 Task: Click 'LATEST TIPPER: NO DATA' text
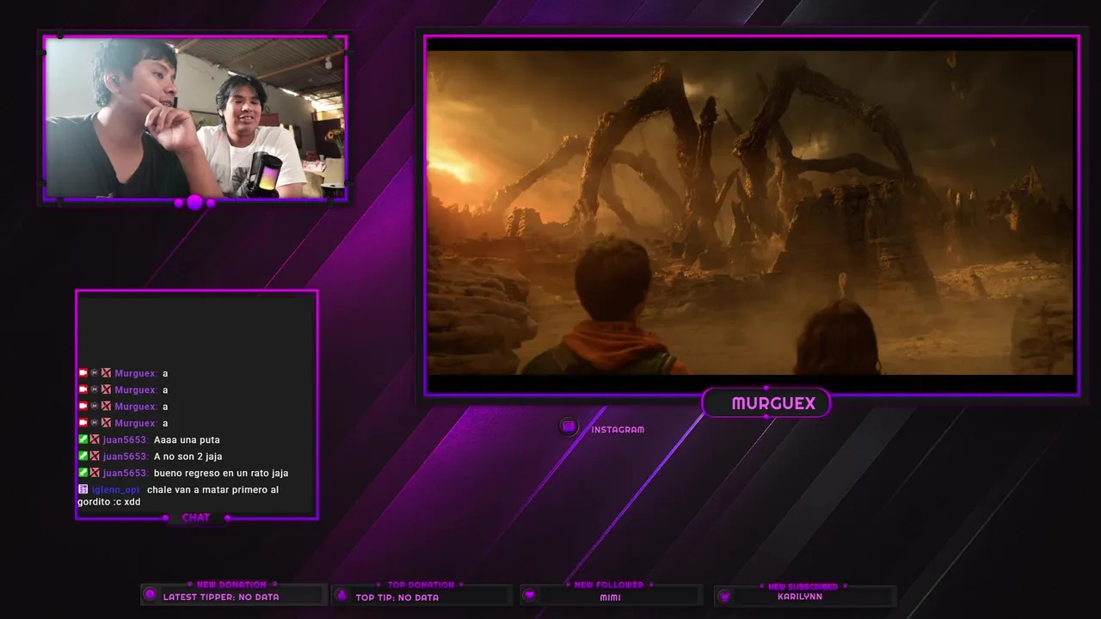(x=221, y=597)
